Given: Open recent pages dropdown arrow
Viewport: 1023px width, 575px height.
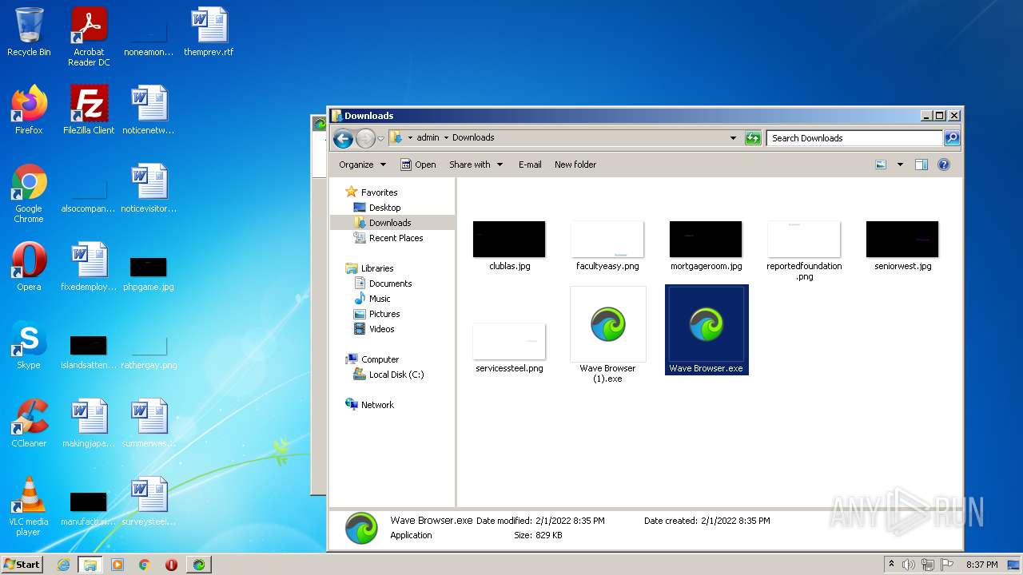Looking at the screenshot, I should (x=380, y=138).
